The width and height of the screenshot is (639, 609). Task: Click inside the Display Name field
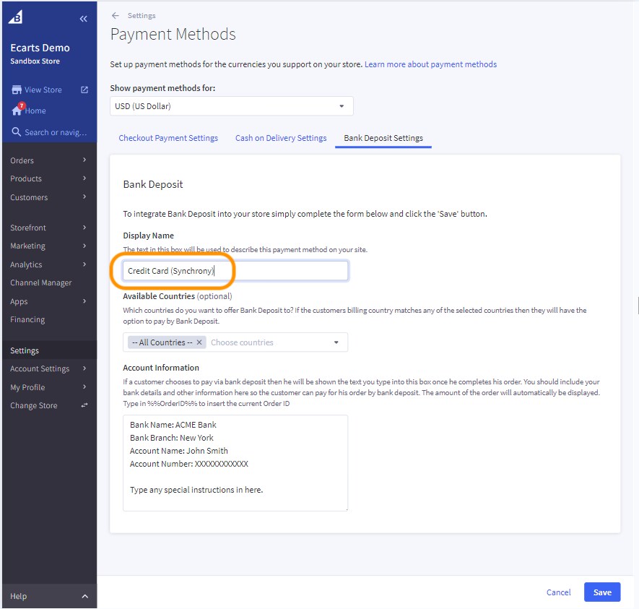pos(235,270)
